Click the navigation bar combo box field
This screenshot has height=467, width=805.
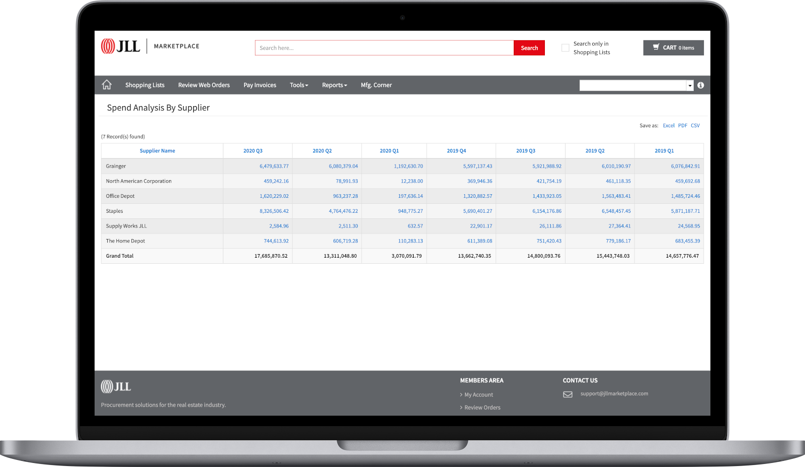(633, 86)
